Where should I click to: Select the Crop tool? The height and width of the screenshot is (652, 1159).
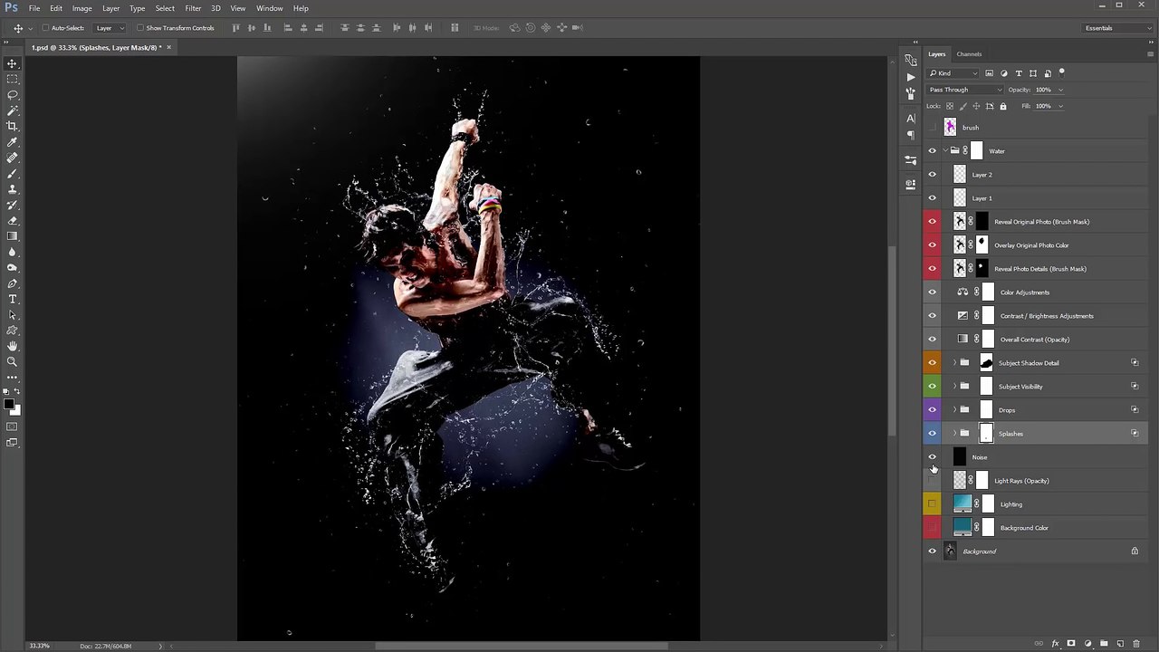click(x=13, y=126)
